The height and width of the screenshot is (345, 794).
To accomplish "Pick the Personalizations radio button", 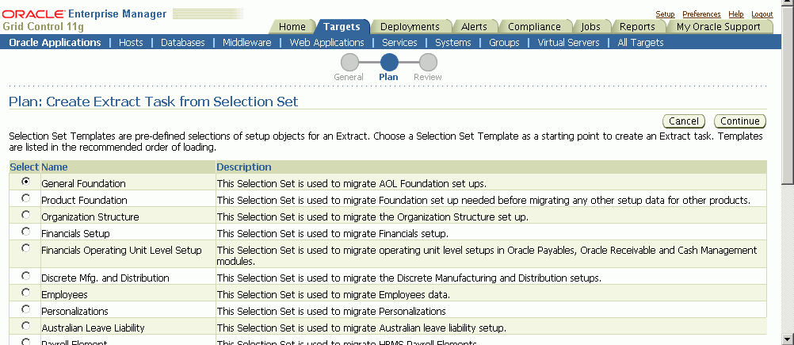I will click(25, 309).
